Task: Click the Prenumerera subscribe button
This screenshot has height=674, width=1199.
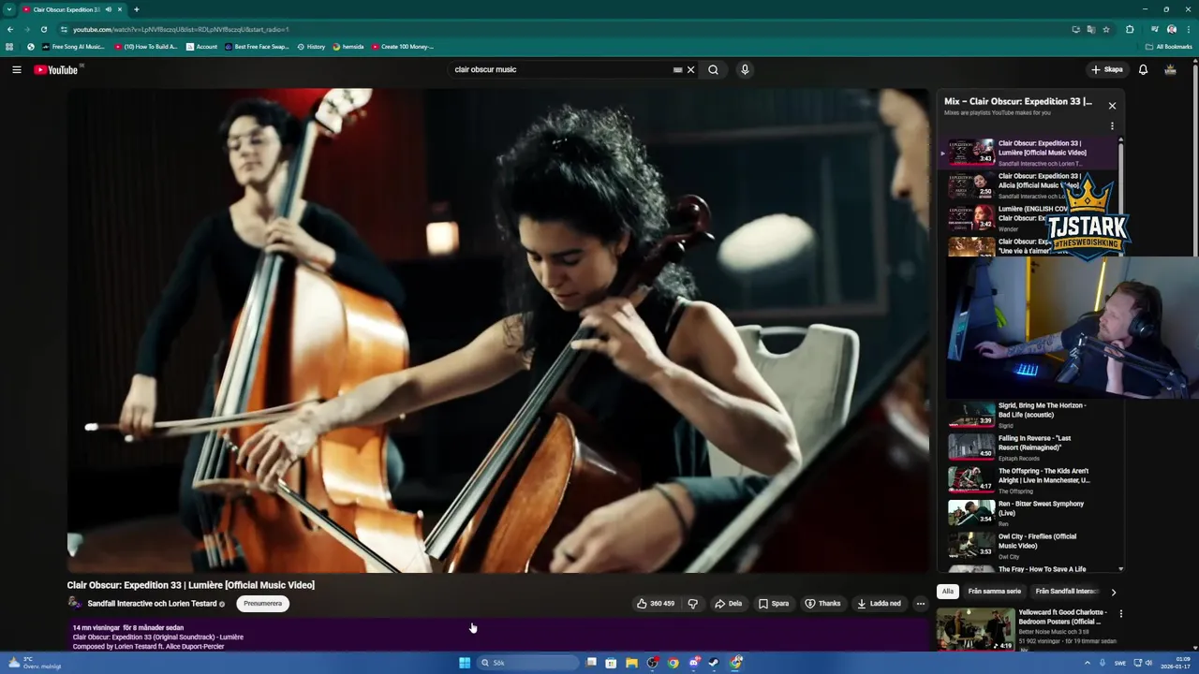Action: pos(262,604)
